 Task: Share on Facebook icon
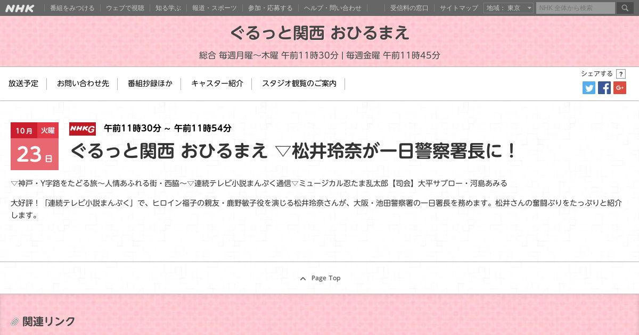[604, 88]
